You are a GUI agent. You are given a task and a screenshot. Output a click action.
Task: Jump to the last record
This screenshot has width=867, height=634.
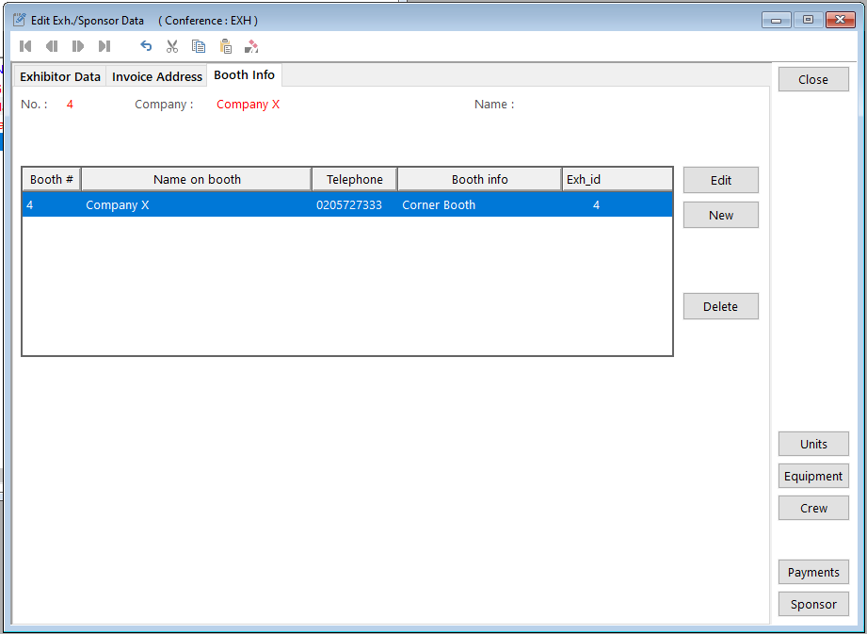click(x=104, y=46)
